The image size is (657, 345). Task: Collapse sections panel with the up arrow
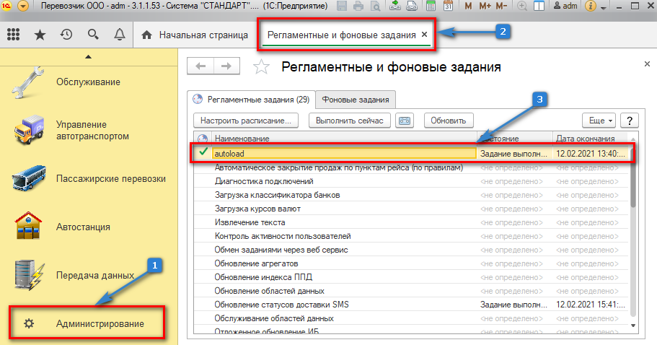point(87,56)
